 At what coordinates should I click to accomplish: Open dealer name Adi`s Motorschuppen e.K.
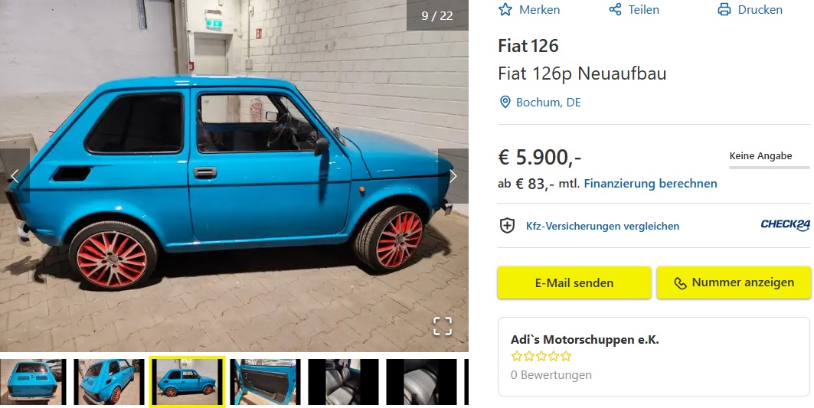coord(584,339)
